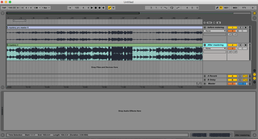Viewport: 258px width, 139px height.
Task: Toggle the Follow playback arrow button
Action: point(69,8)
